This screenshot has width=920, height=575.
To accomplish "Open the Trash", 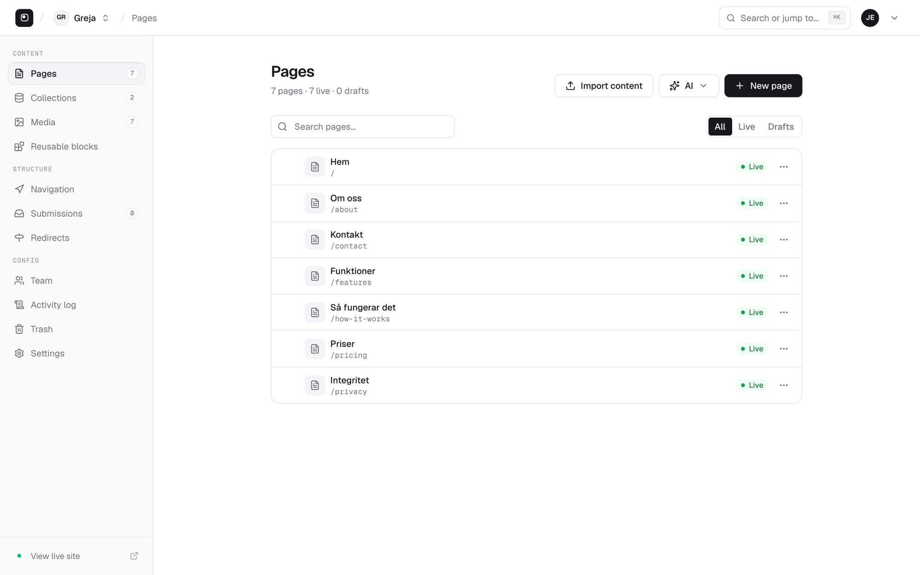I will point(76,329).
